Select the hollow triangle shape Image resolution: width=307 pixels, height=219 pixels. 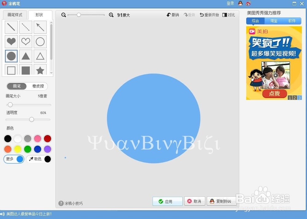click(40, 56)
